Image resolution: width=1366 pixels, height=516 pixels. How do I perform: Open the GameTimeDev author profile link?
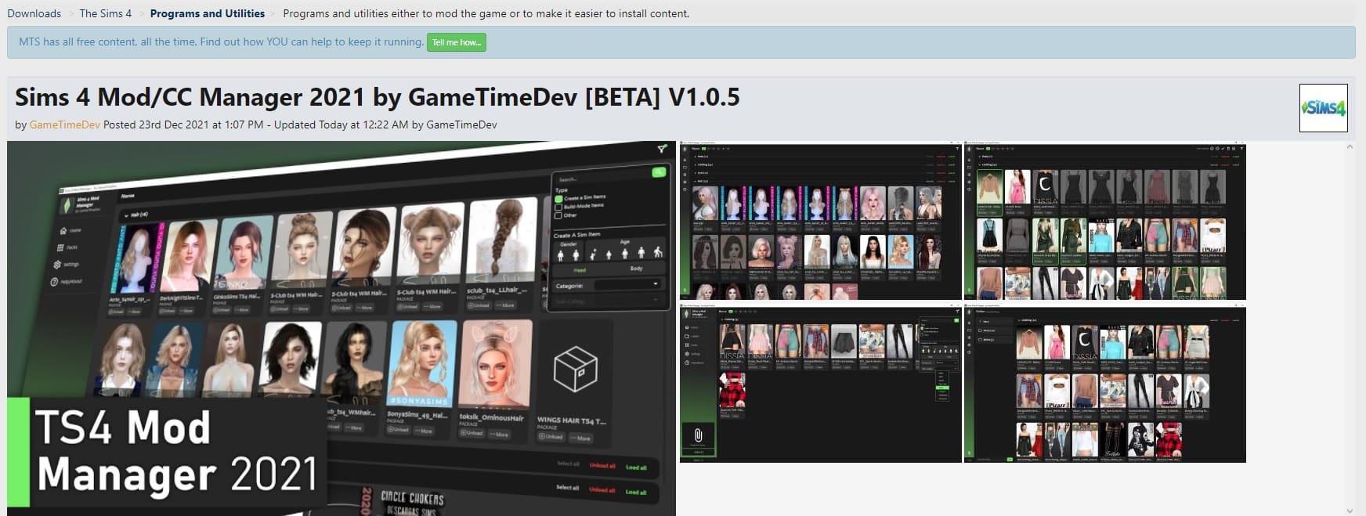coord(64,124)
